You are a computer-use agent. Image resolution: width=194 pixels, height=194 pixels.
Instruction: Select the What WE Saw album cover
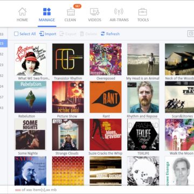click(x=30, y=59)
